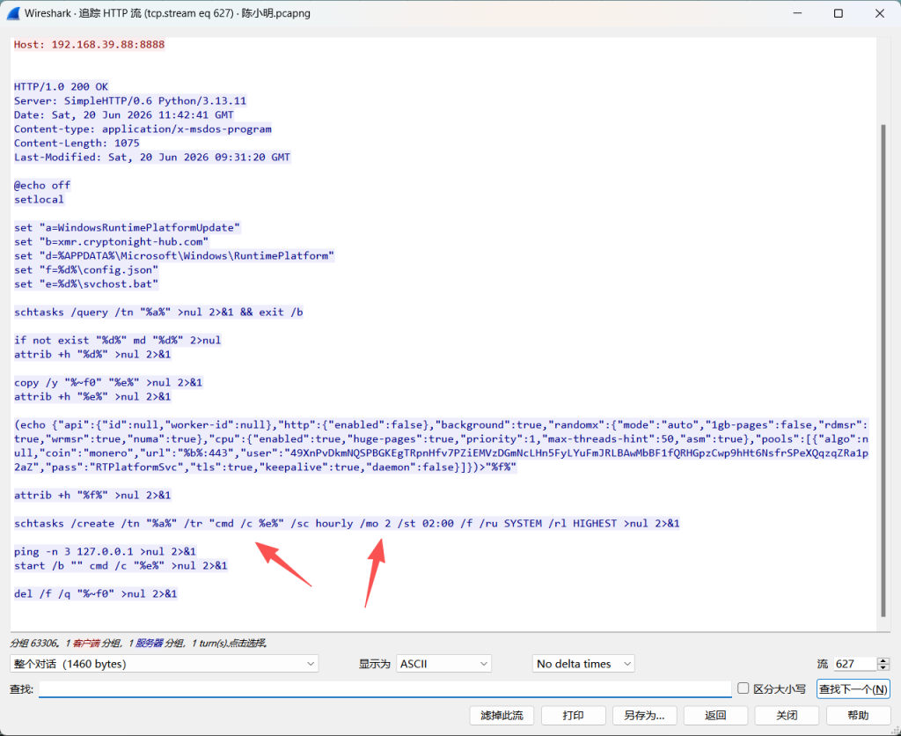This screenshot has height=736, width=901.
Task: Enable the 区分大小写 case-sensitive checkbox
Action: coord(743,688)
